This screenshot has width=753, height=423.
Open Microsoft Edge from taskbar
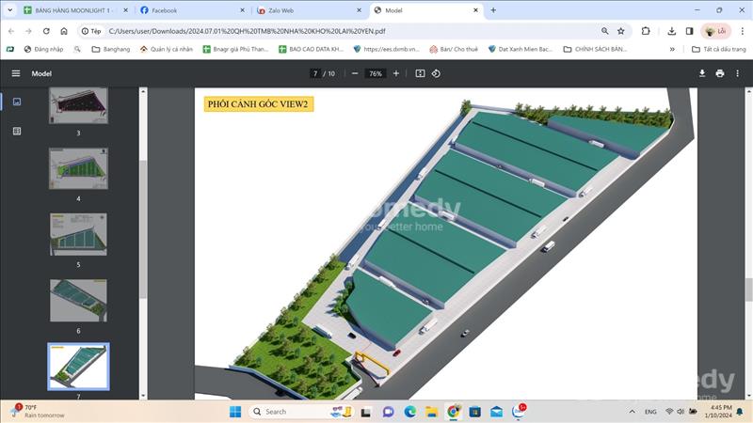click(409, 412)
